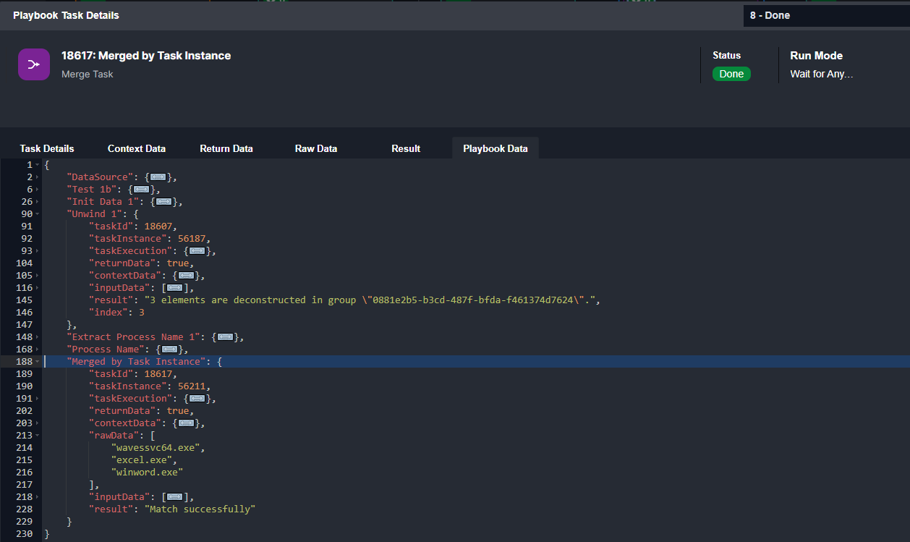Switch to the Return Data tab

click(226, 148)
